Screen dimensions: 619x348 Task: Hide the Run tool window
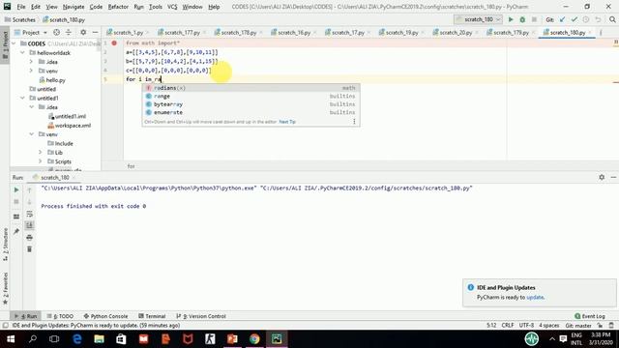(613, 177)
